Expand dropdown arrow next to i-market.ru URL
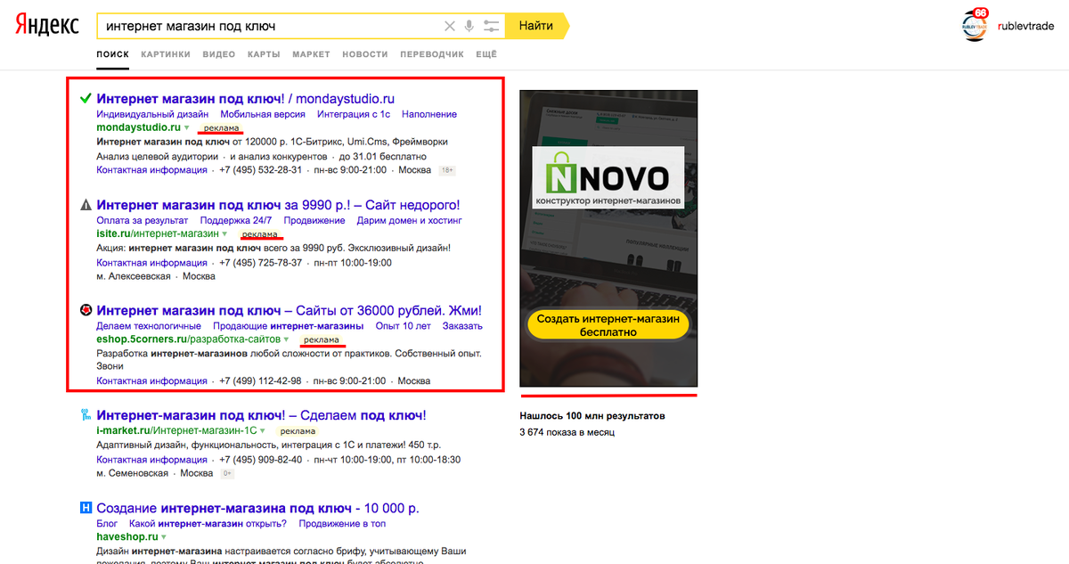 262,431
